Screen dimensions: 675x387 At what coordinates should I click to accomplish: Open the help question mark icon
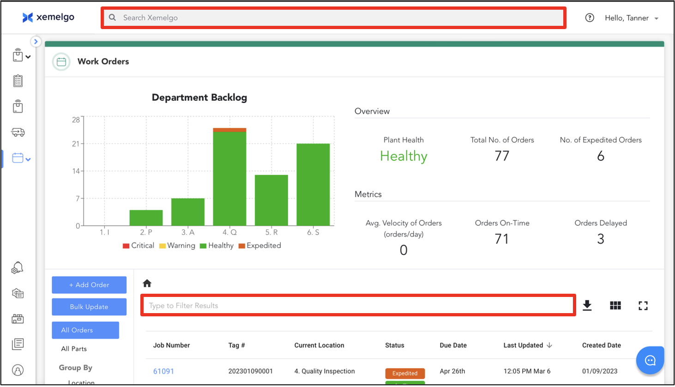pos(590,18)
